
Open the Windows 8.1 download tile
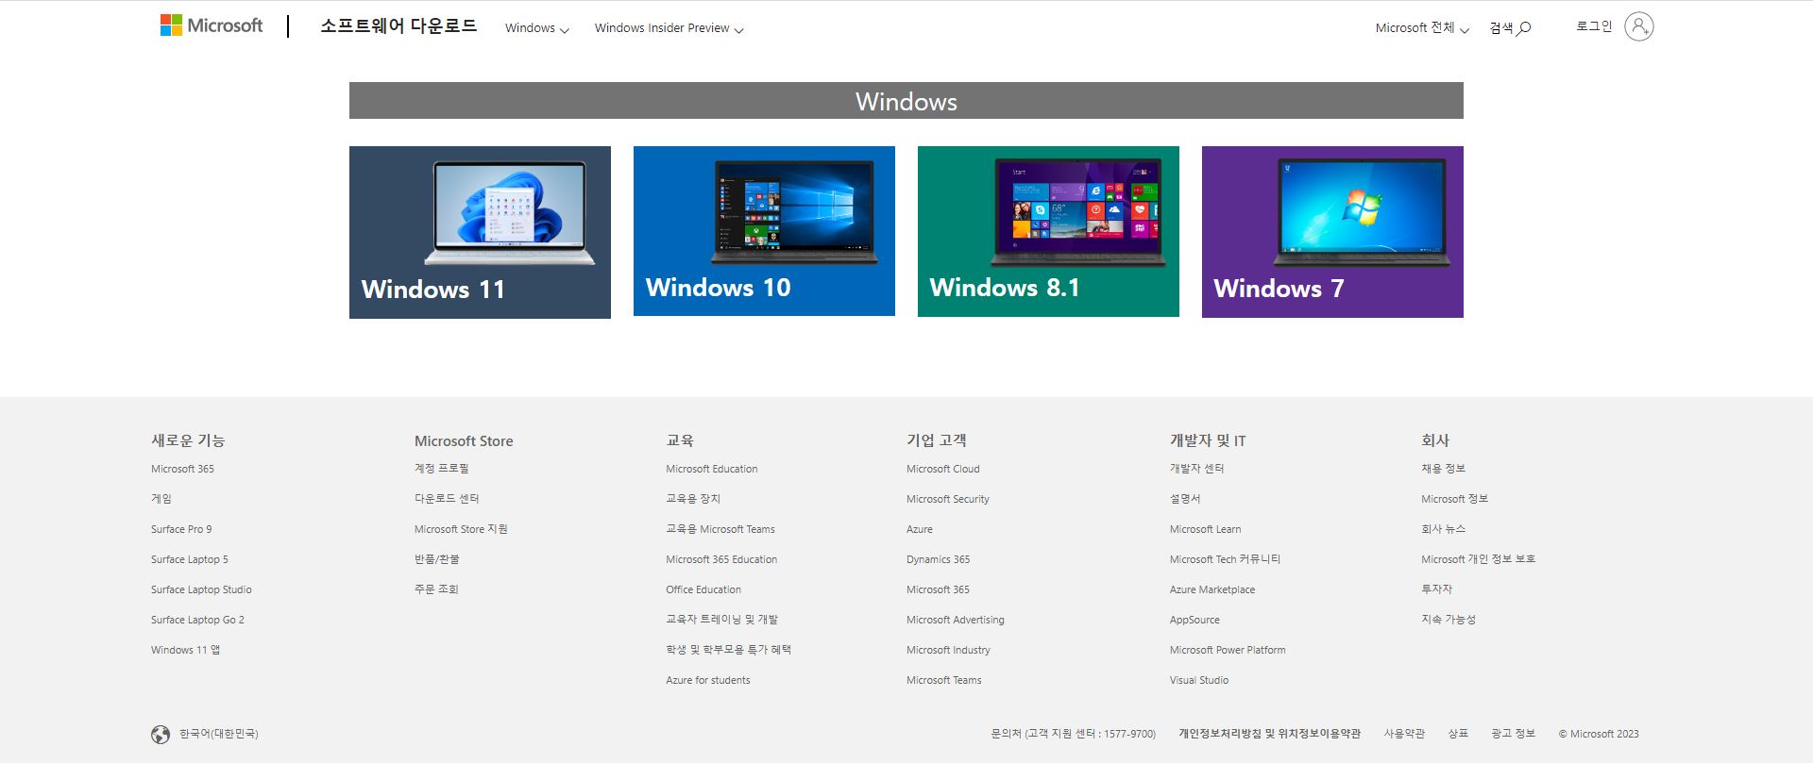click(x=1048, y=231)
